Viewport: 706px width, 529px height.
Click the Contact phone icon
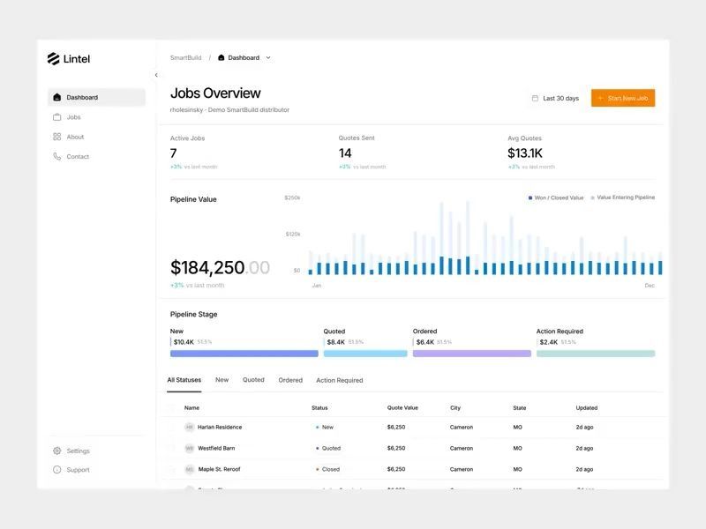tap(56, 157)
